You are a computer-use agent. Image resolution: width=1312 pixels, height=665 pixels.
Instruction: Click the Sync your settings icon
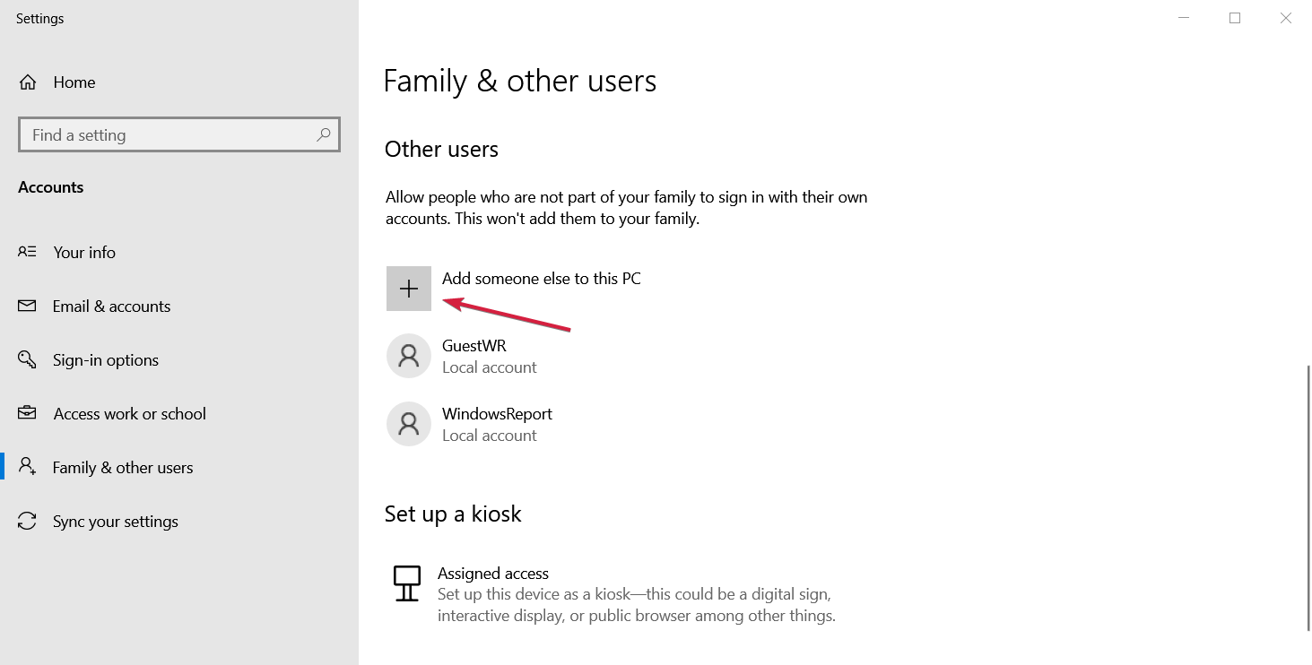pos(28,521)
